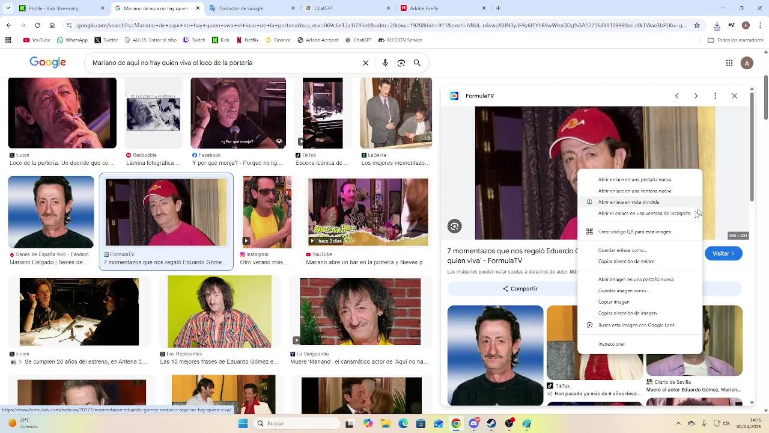Click the Compartir button

click(520, 289)
